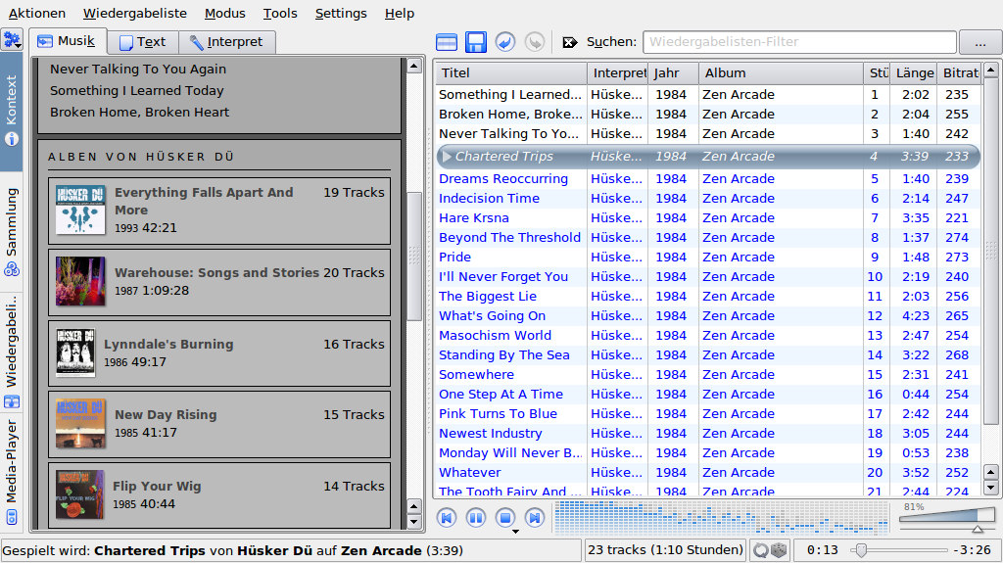Open the Wiedergabeliste menu

coord(135,14)
